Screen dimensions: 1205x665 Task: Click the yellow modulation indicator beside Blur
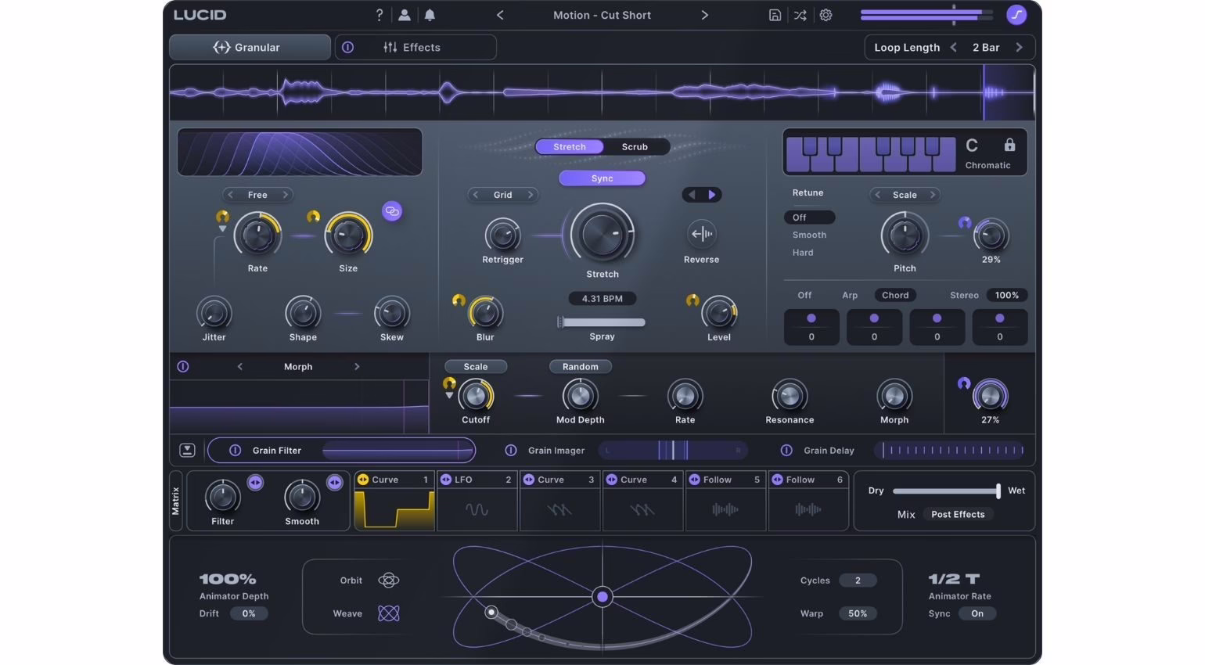(x=459, y=300)
